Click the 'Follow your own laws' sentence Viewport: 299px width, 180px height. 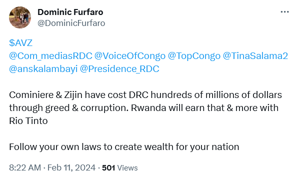[x=124, y=147]
